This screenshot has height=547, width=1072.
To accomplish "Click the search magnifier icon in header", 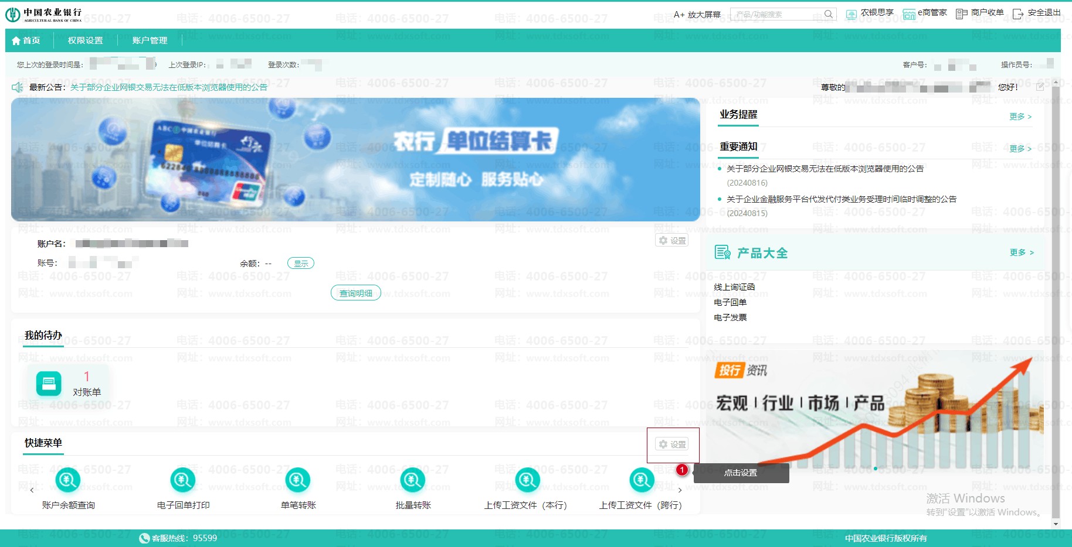I will (x=828, y=14).
